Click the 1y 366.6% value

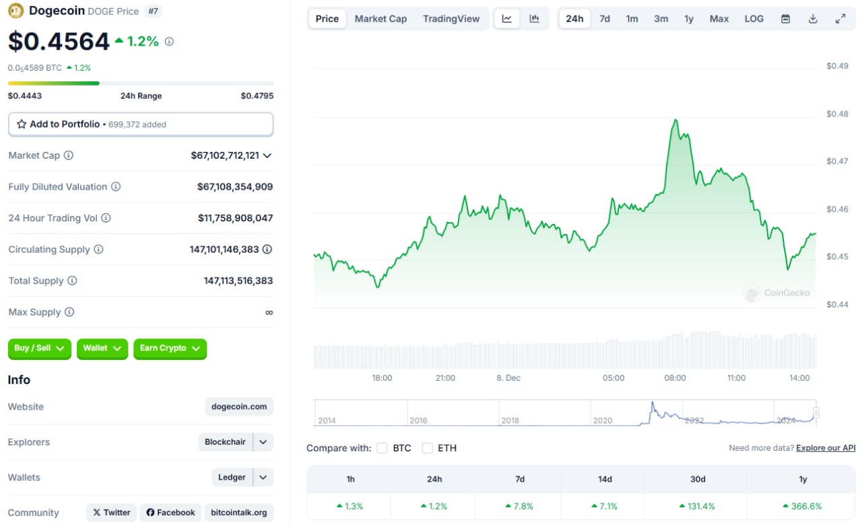(x=802, y=507)
